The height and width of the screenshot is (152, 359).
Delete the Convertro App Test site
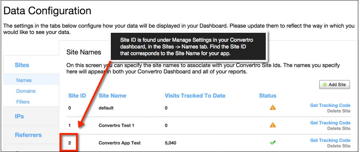339,146
